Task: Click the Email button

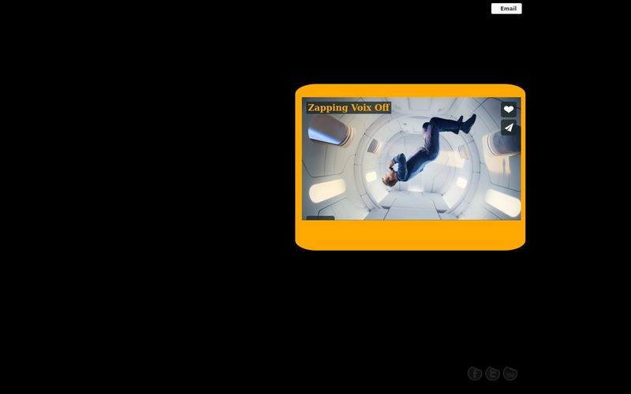Action: tap(506, 9)
